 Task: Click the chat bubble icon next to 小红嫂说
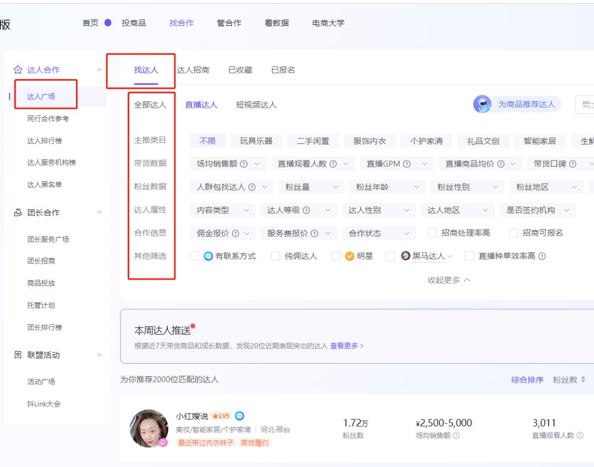pos(239,416)
